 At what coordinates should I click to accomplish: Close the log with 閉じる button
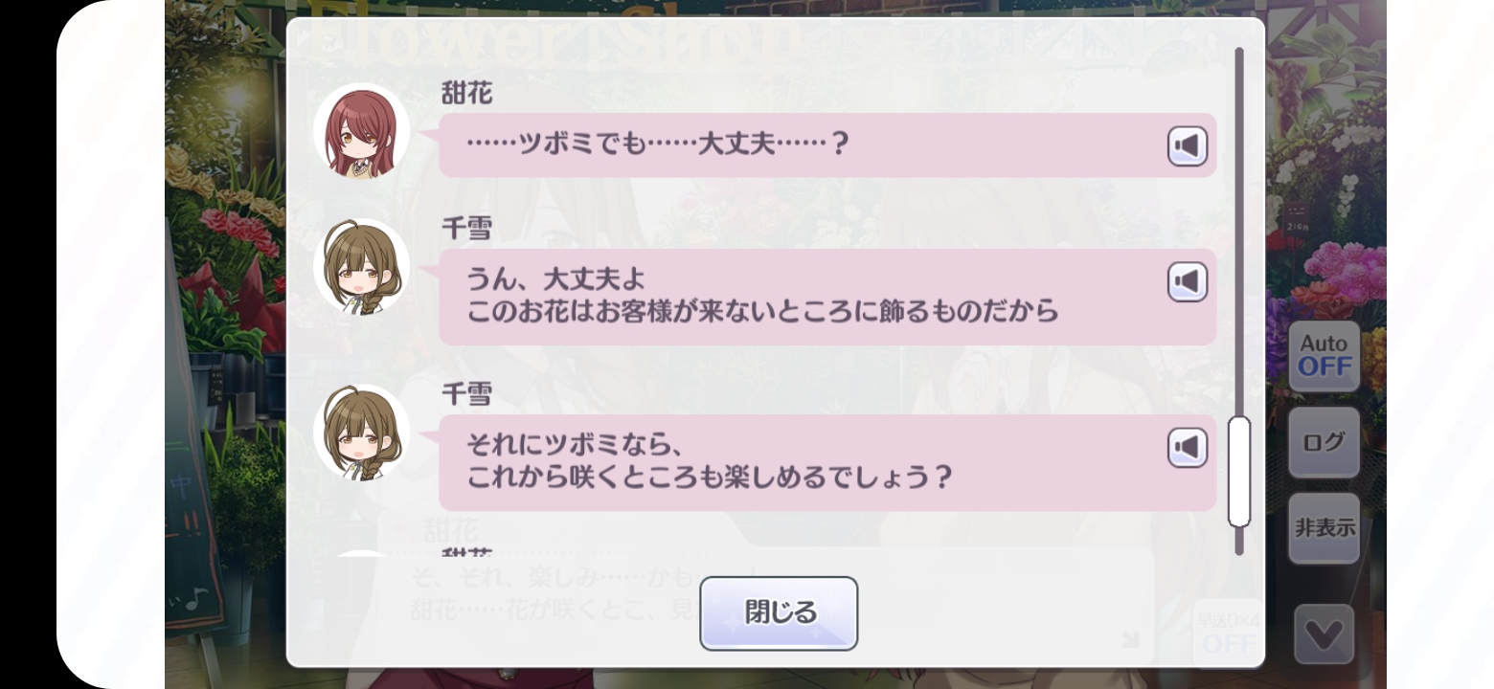pos(779,613)
